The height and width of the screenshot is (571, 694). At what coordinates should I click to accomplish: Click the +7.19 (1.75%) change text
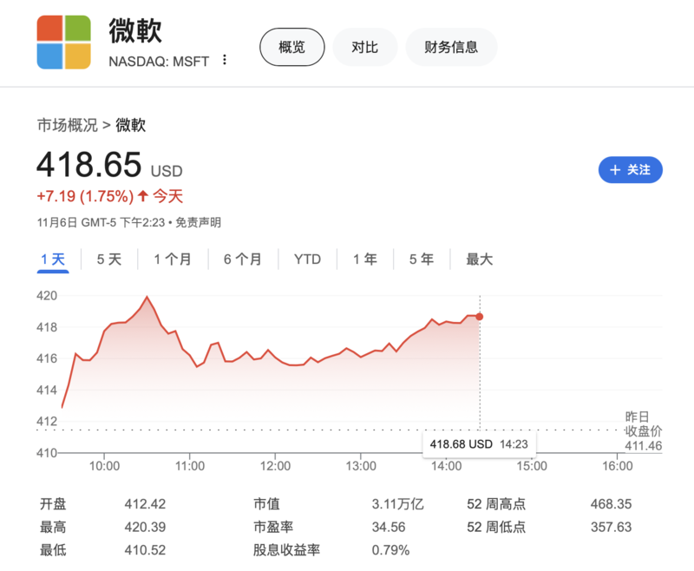(85, 196)
